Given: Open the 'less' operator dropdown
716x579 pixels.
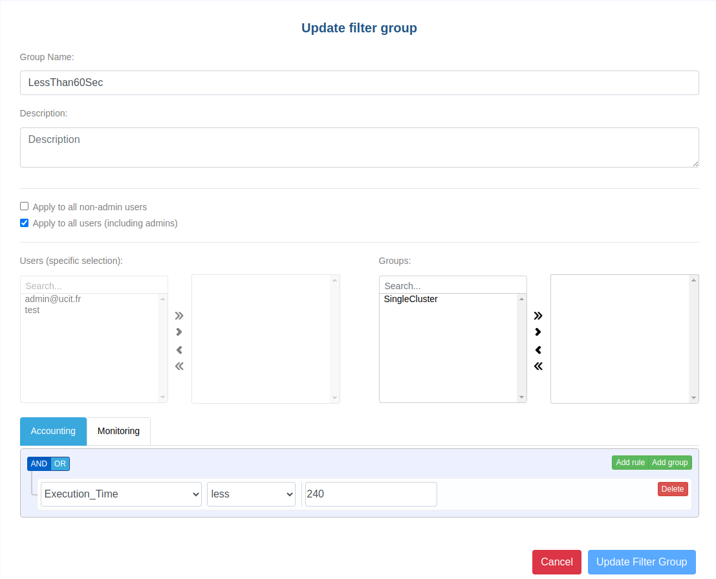Looking at the screenshot, I should (251, 494).
